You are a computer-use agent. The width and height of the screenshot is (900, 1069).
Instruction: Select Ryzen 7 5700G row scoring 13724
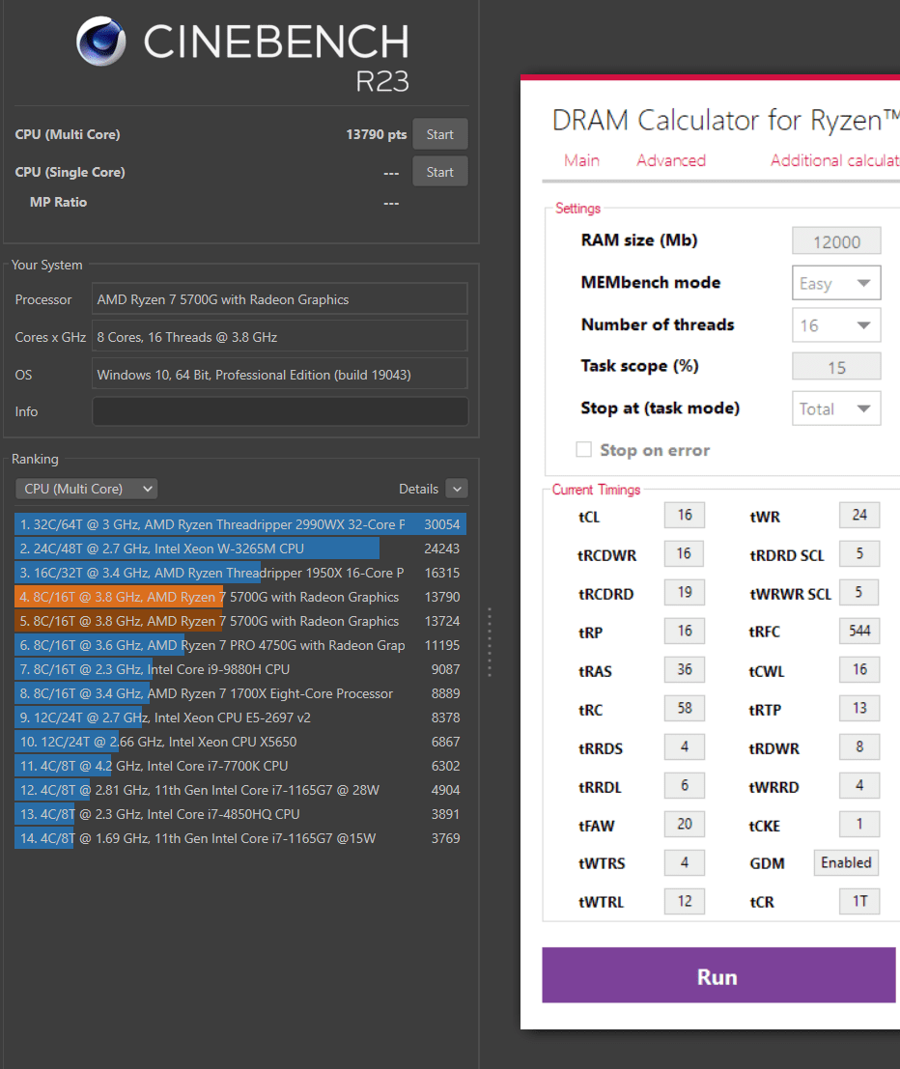[240, 621]
